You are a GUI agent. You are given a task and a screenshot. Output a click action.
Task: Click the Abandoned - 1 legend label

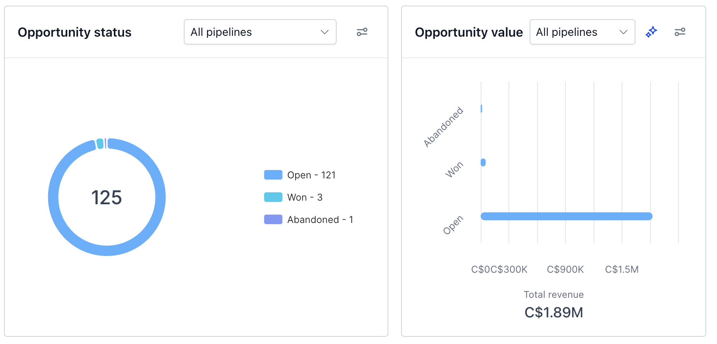(320, 220)
